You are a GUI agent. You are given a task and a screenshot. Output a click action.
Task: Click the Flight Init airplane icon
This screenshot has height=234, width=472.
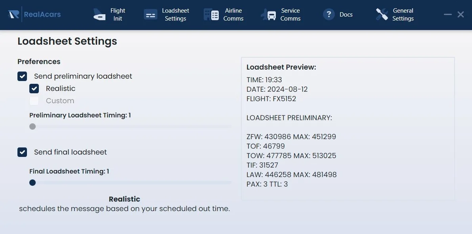[x=99, y=15]
